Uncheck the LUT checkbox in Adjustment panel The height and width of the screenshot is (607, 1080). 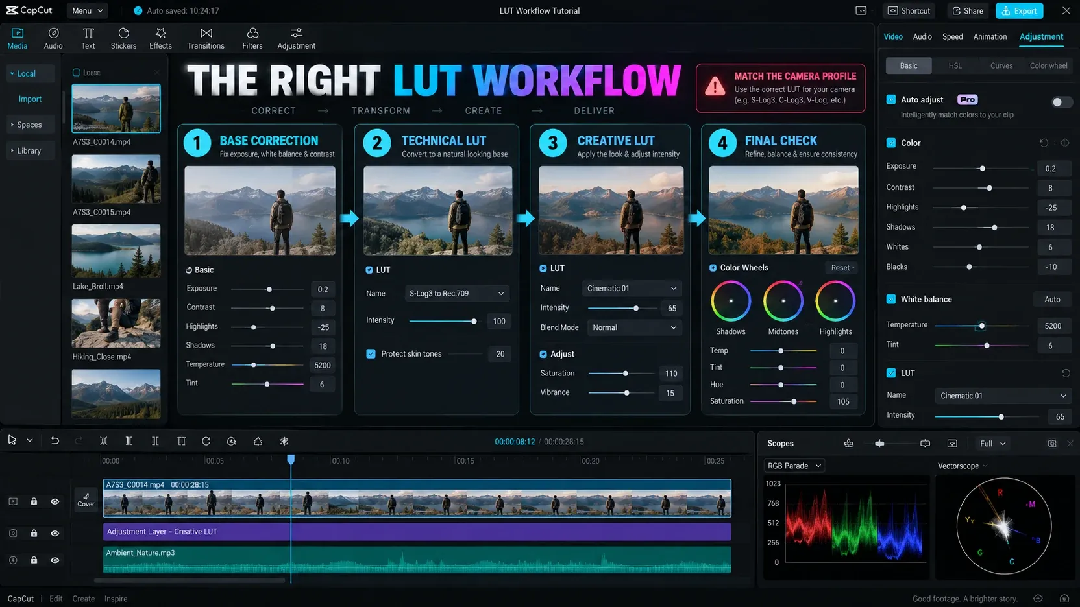tap(891, 373)
